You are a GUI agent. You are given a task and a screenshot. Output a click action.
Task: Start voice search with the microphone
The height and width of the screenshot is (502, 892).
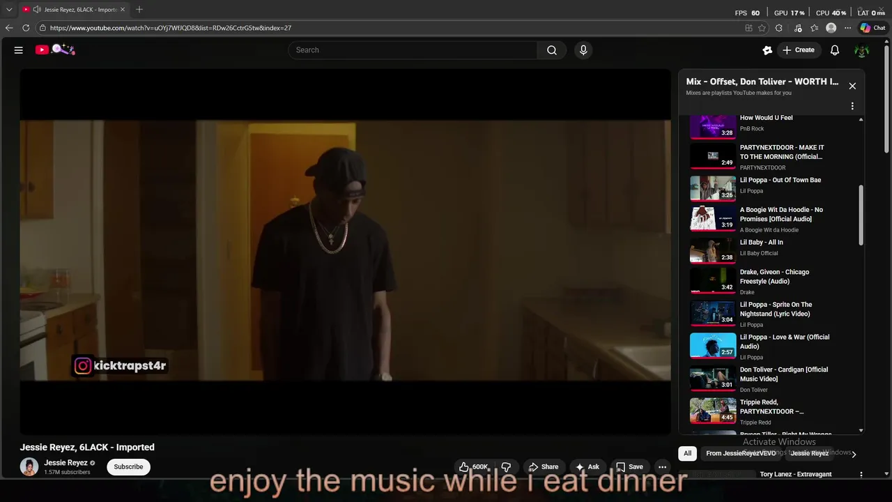583,50
